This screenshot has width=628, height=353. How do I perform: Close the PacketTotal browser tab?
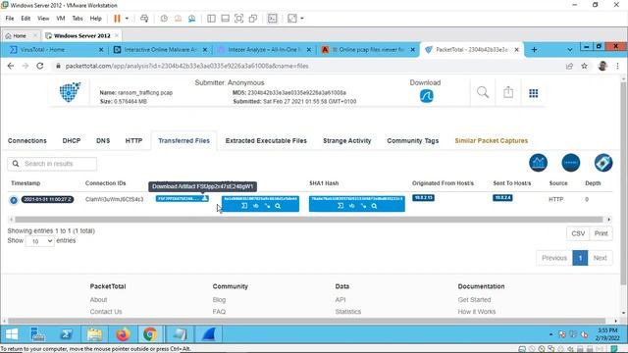coord(517,50)
